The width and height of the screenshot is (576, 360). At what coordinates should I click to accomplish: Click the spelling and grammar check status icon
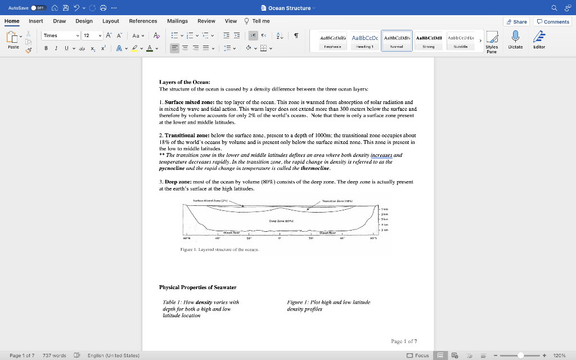tap(76, 355)
